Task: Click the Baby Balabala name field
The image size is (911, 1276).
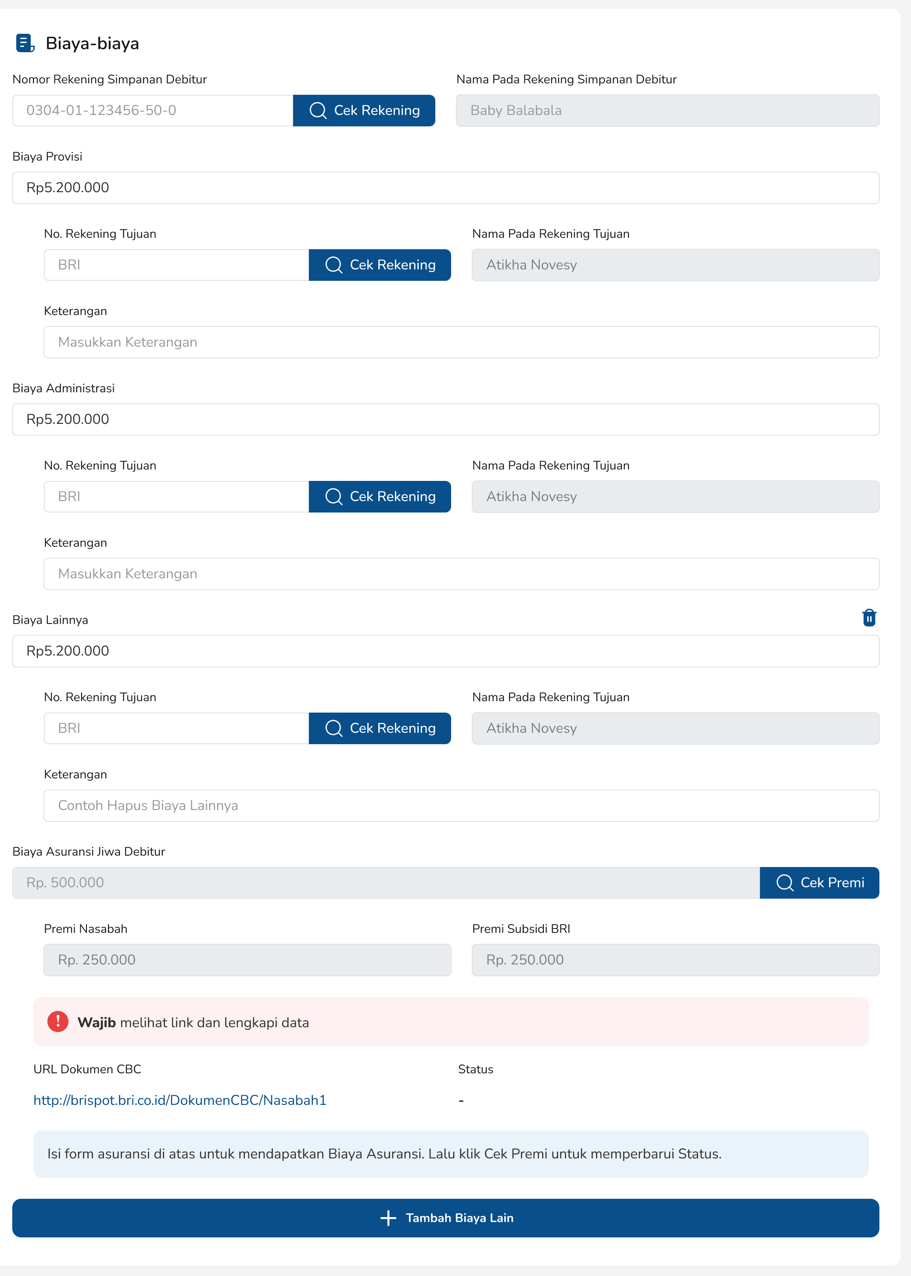Action: pyautogui.click(x=667, y=111)
